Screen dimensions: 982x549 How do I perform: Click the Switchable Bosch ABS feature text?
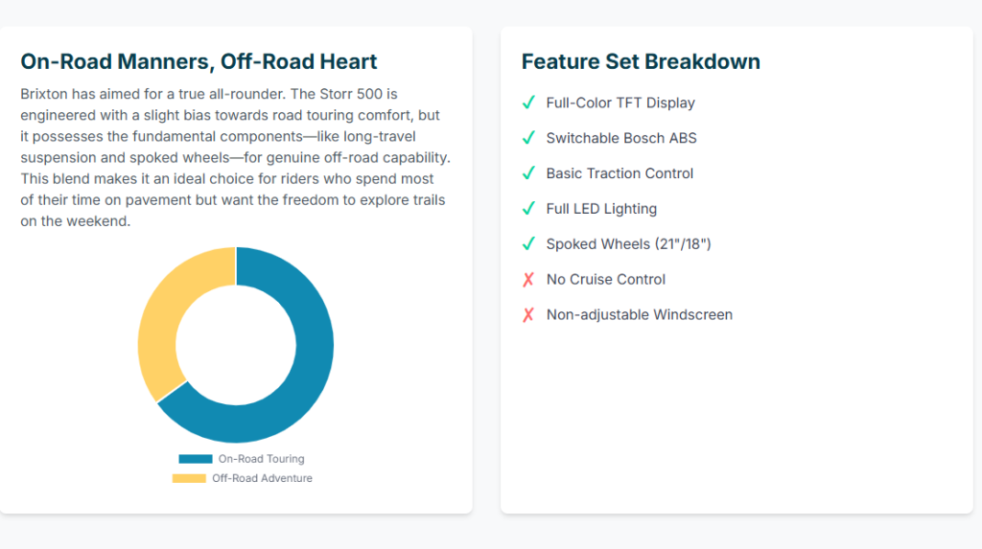(621, 138)
